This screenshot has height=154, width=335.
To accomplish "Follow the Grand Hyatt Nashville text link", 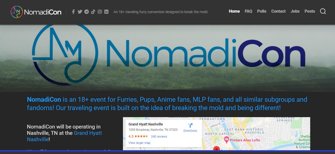I will [x=88, y=133].
